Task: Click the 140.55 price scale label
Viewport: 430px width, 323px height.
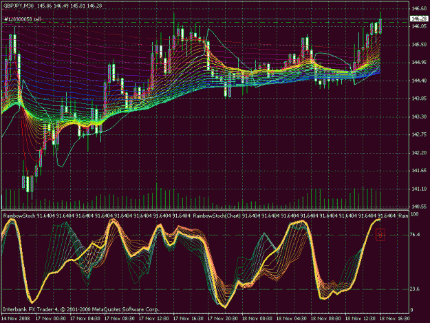Action: tap(419, 207)
